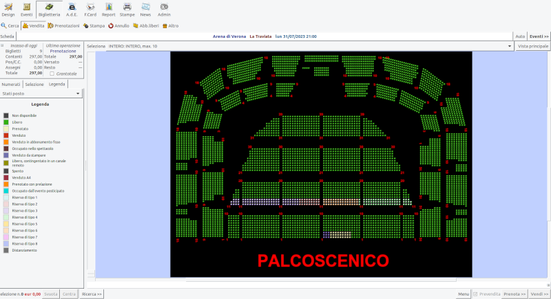
Task: Click the Venduto A4 legend entry
Action: tap(21, 178)
